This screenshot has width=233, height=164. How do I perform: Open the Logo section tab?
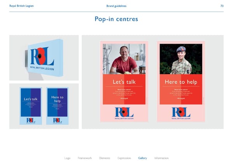point(67,158)
